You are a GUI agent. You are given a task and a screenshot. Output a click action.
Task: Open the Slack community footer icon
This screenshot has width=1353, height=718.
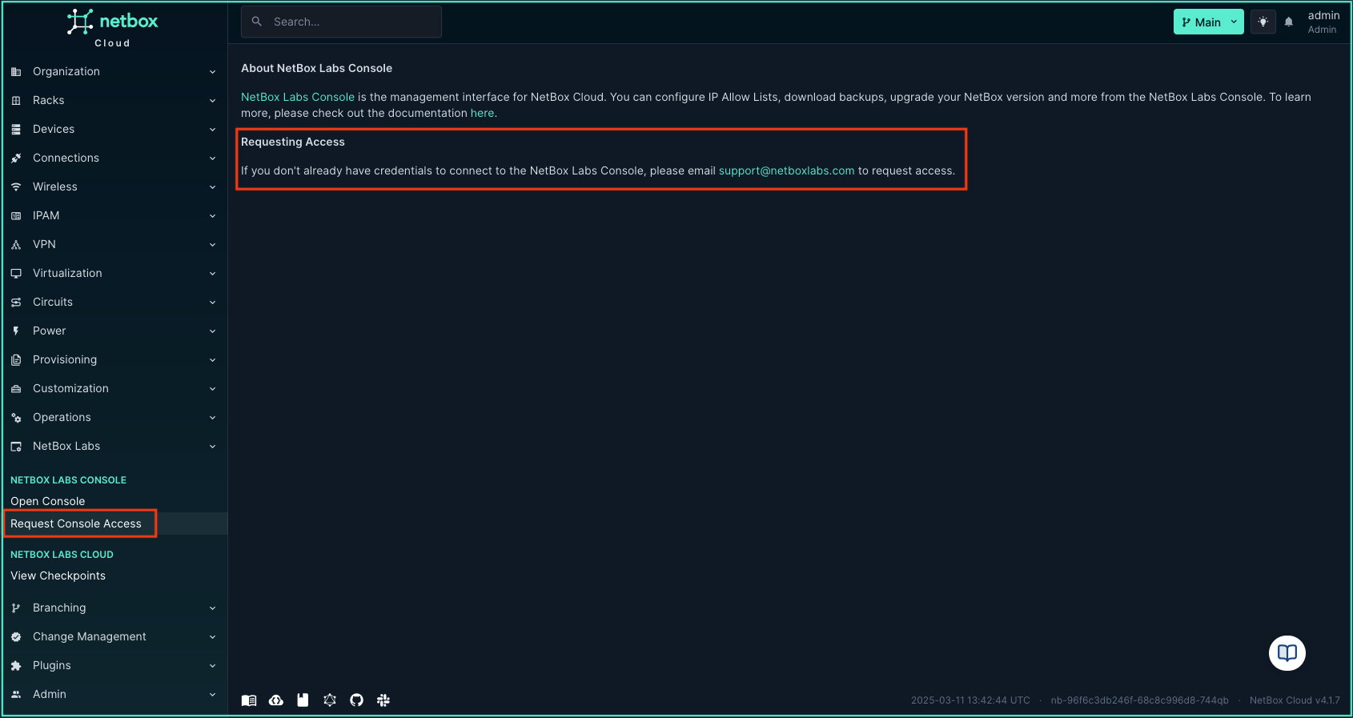383,700
